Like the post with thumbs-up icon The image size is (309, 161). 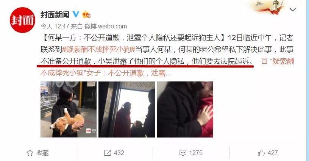[261, 153]
